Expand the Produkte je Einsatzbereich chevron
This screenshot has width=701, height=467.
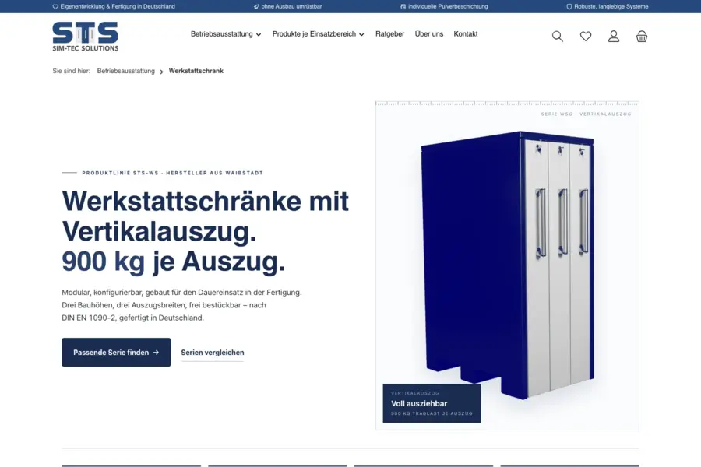click(361, 34)
